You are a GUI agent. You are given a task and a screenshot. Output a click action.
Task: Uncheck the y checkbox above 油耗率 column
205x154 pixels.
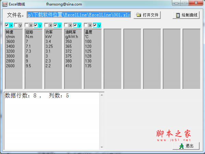pos(75,25)
